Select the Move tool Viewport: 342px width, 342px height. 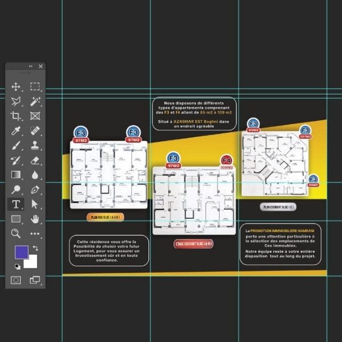click(x=16, y=87)
